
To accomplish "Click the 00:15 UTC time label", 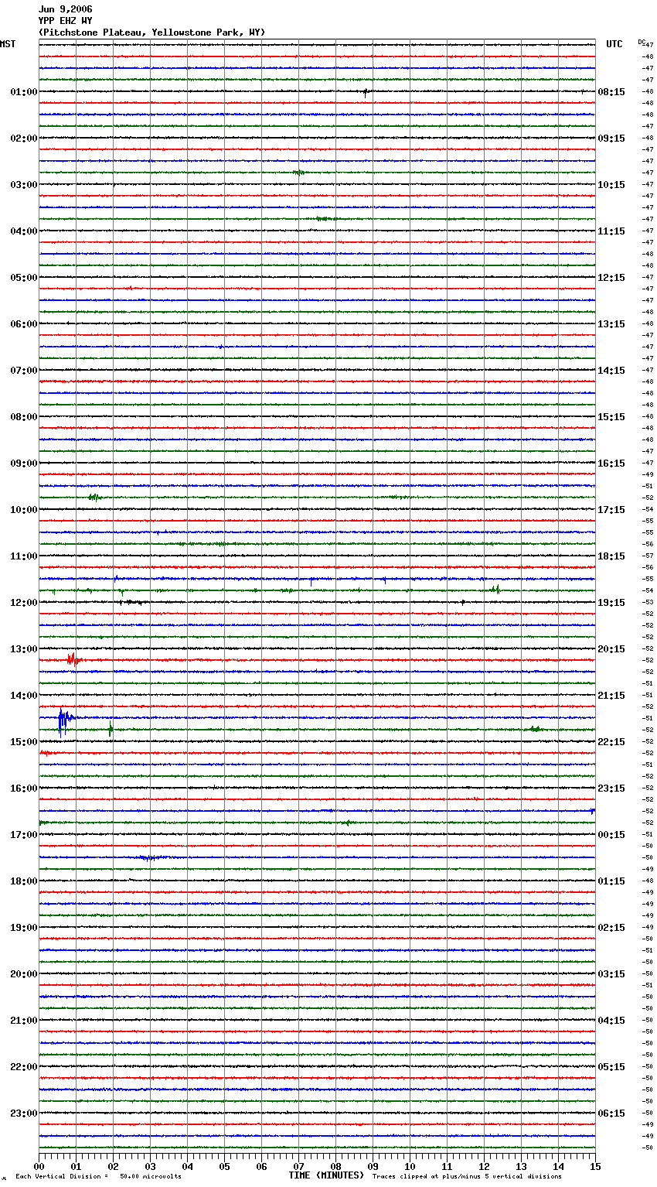I will [611, 835].
